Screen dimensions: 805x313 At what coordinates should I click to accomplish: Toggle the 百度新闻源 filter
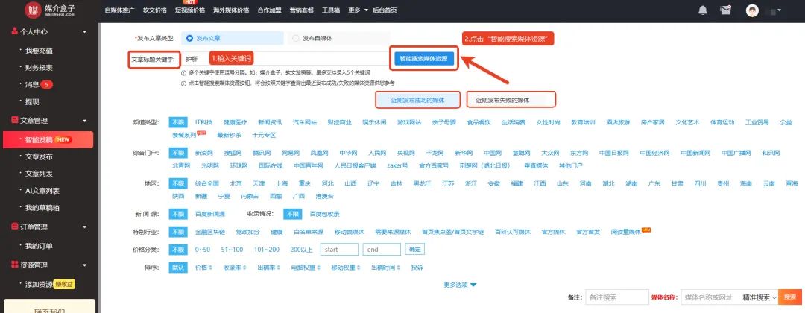pos(209,213)
